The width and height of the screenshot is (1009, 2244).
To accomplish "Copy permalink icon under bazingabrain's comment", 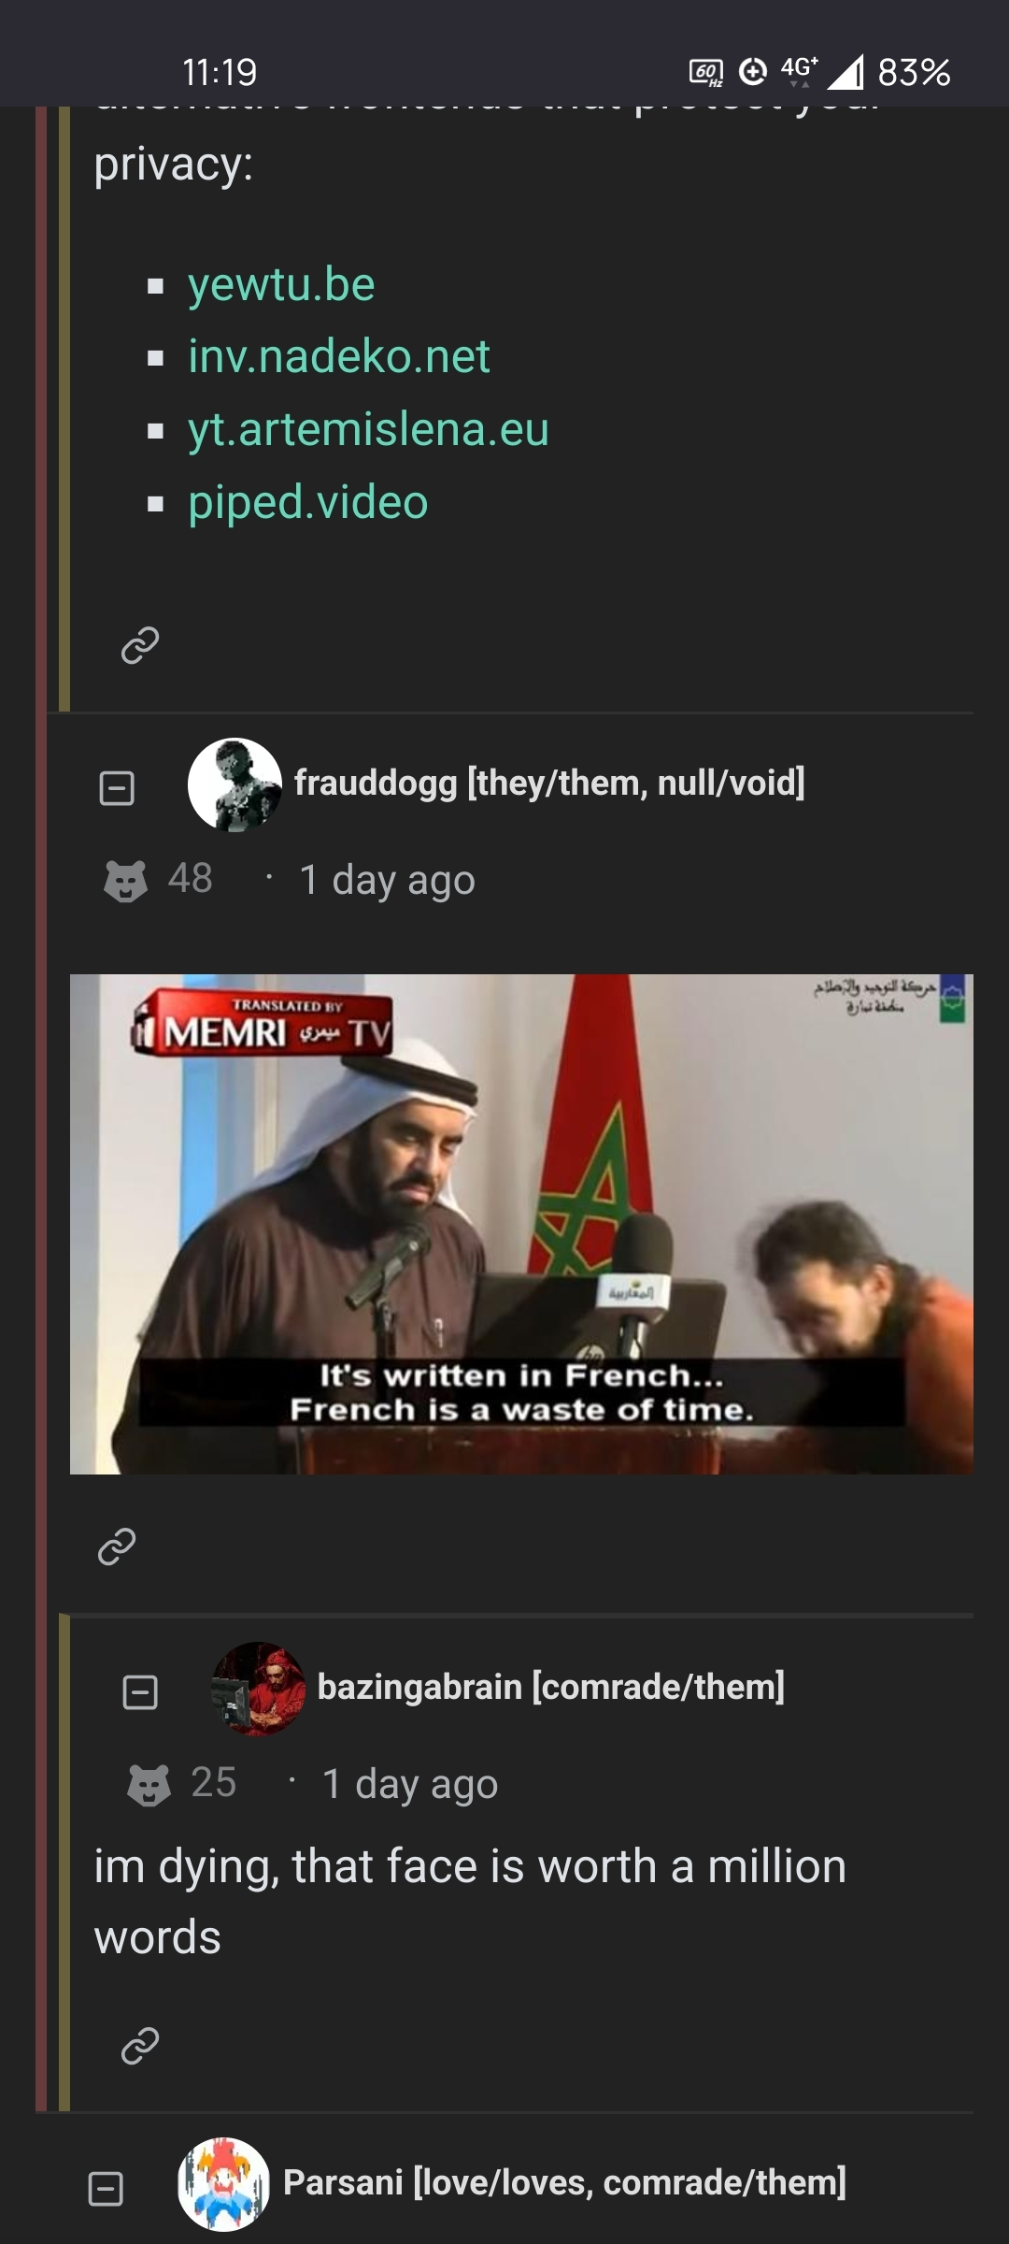I will (x=140, y=2046).
